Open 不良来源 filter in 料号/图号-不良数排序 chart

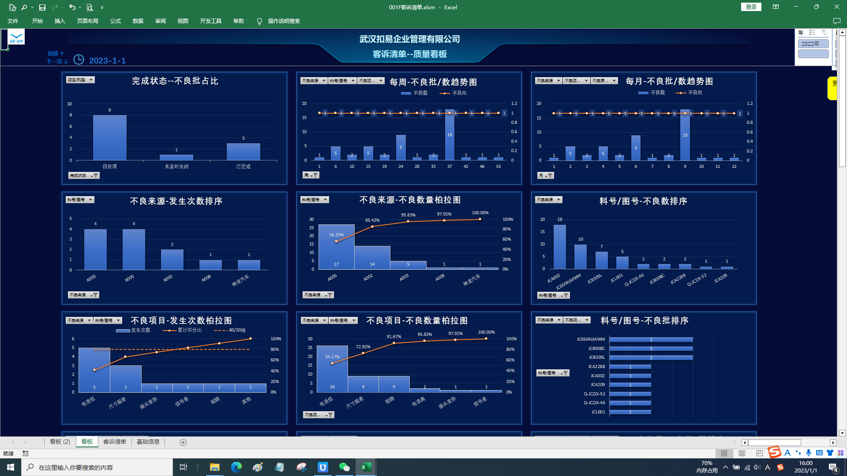pyautogui.click(x=549, y=200)
